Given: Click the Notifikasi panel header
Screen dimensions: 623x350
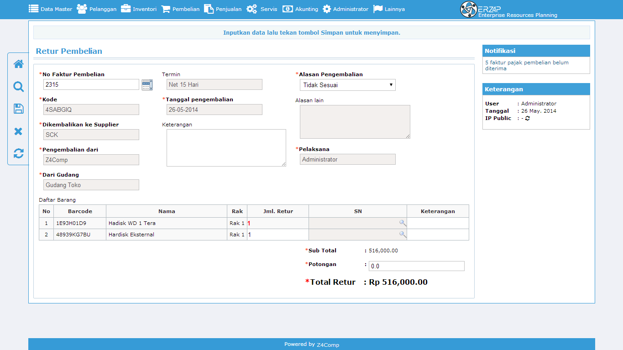Looking at the screenshot, I should pyautogui.click(x=536, y=51).
